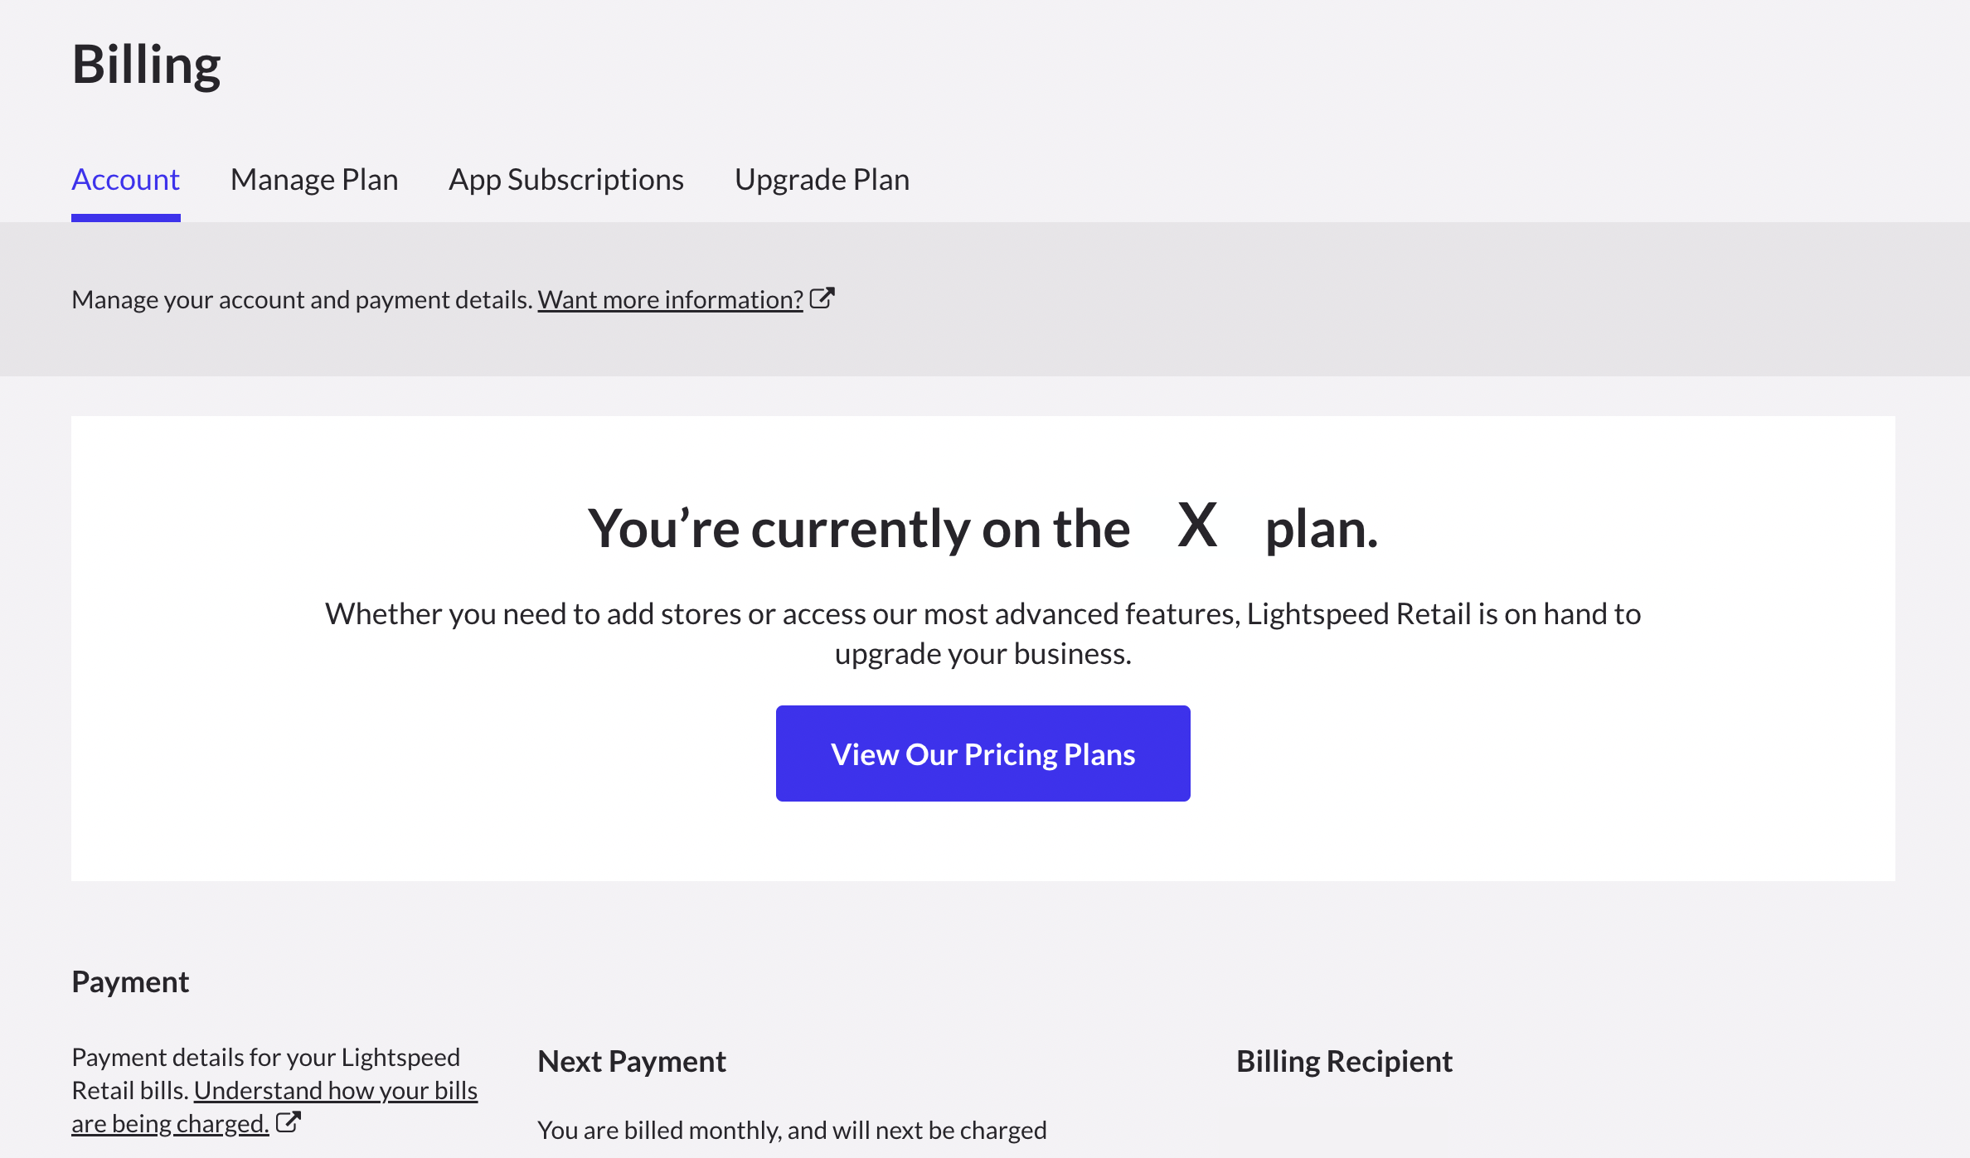This screenshot has height=1158, width=1970.
Task: Click the 'Whether you need to add stores' paragraph
Action: click(x=983, y=614)
